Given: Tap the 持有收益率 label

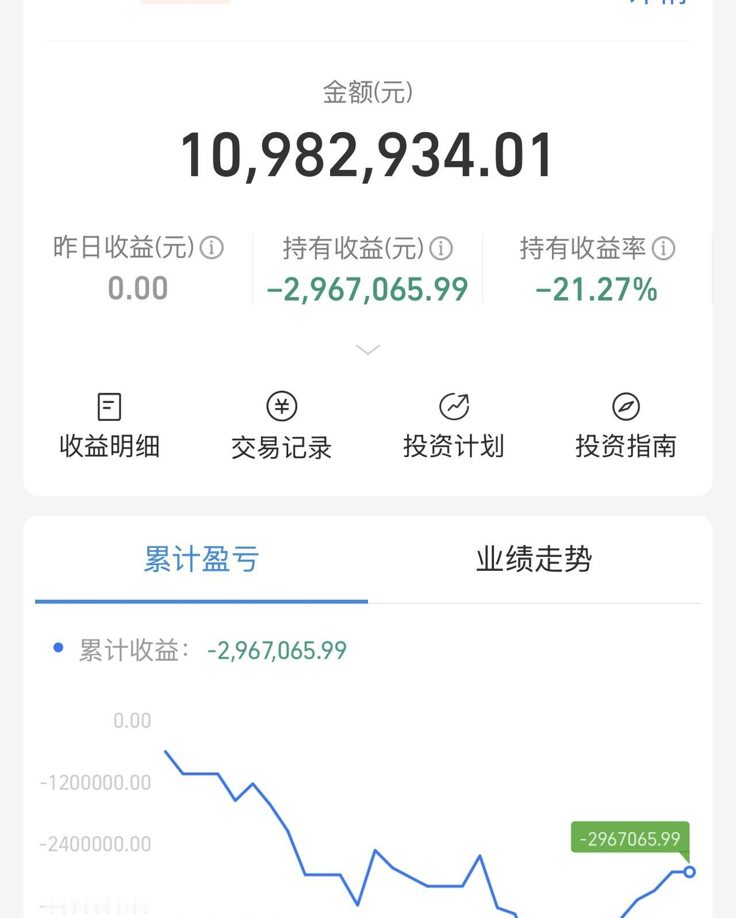Looking at the screenshot, I should point(583,248).
